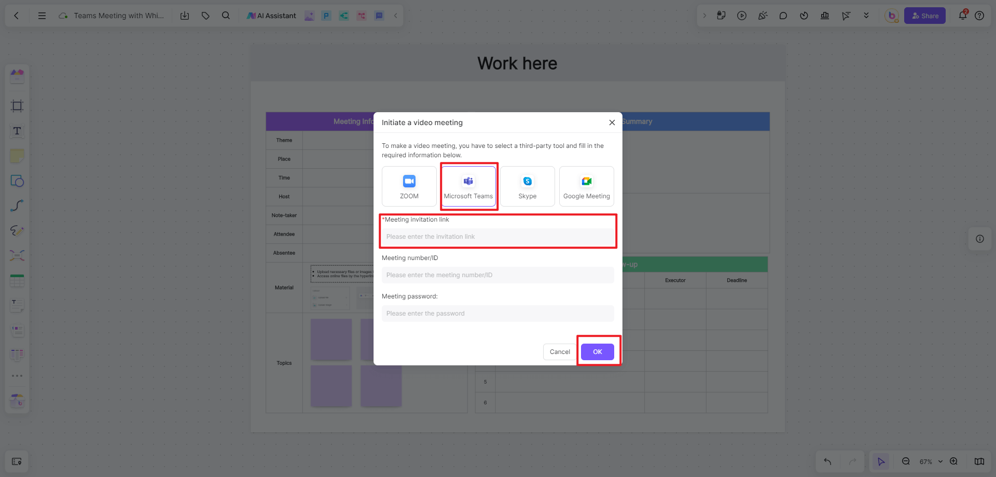Select Microsoft Teams as meeting tool
The width and height of the screenshot is (996, 477).
click(x=468, y=186)
